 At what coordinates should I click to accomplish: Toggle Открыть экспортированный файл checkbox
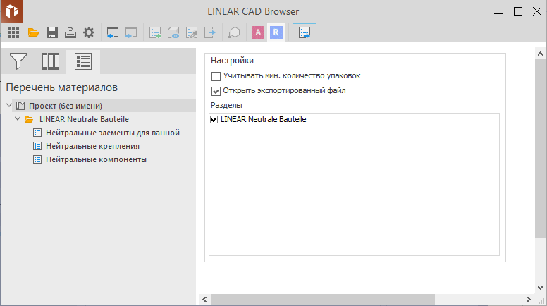(216, 91)
